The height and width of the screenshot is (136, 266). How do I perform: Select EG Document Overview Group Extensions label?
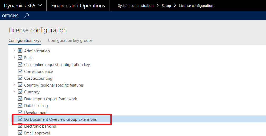tap(60, 119)
